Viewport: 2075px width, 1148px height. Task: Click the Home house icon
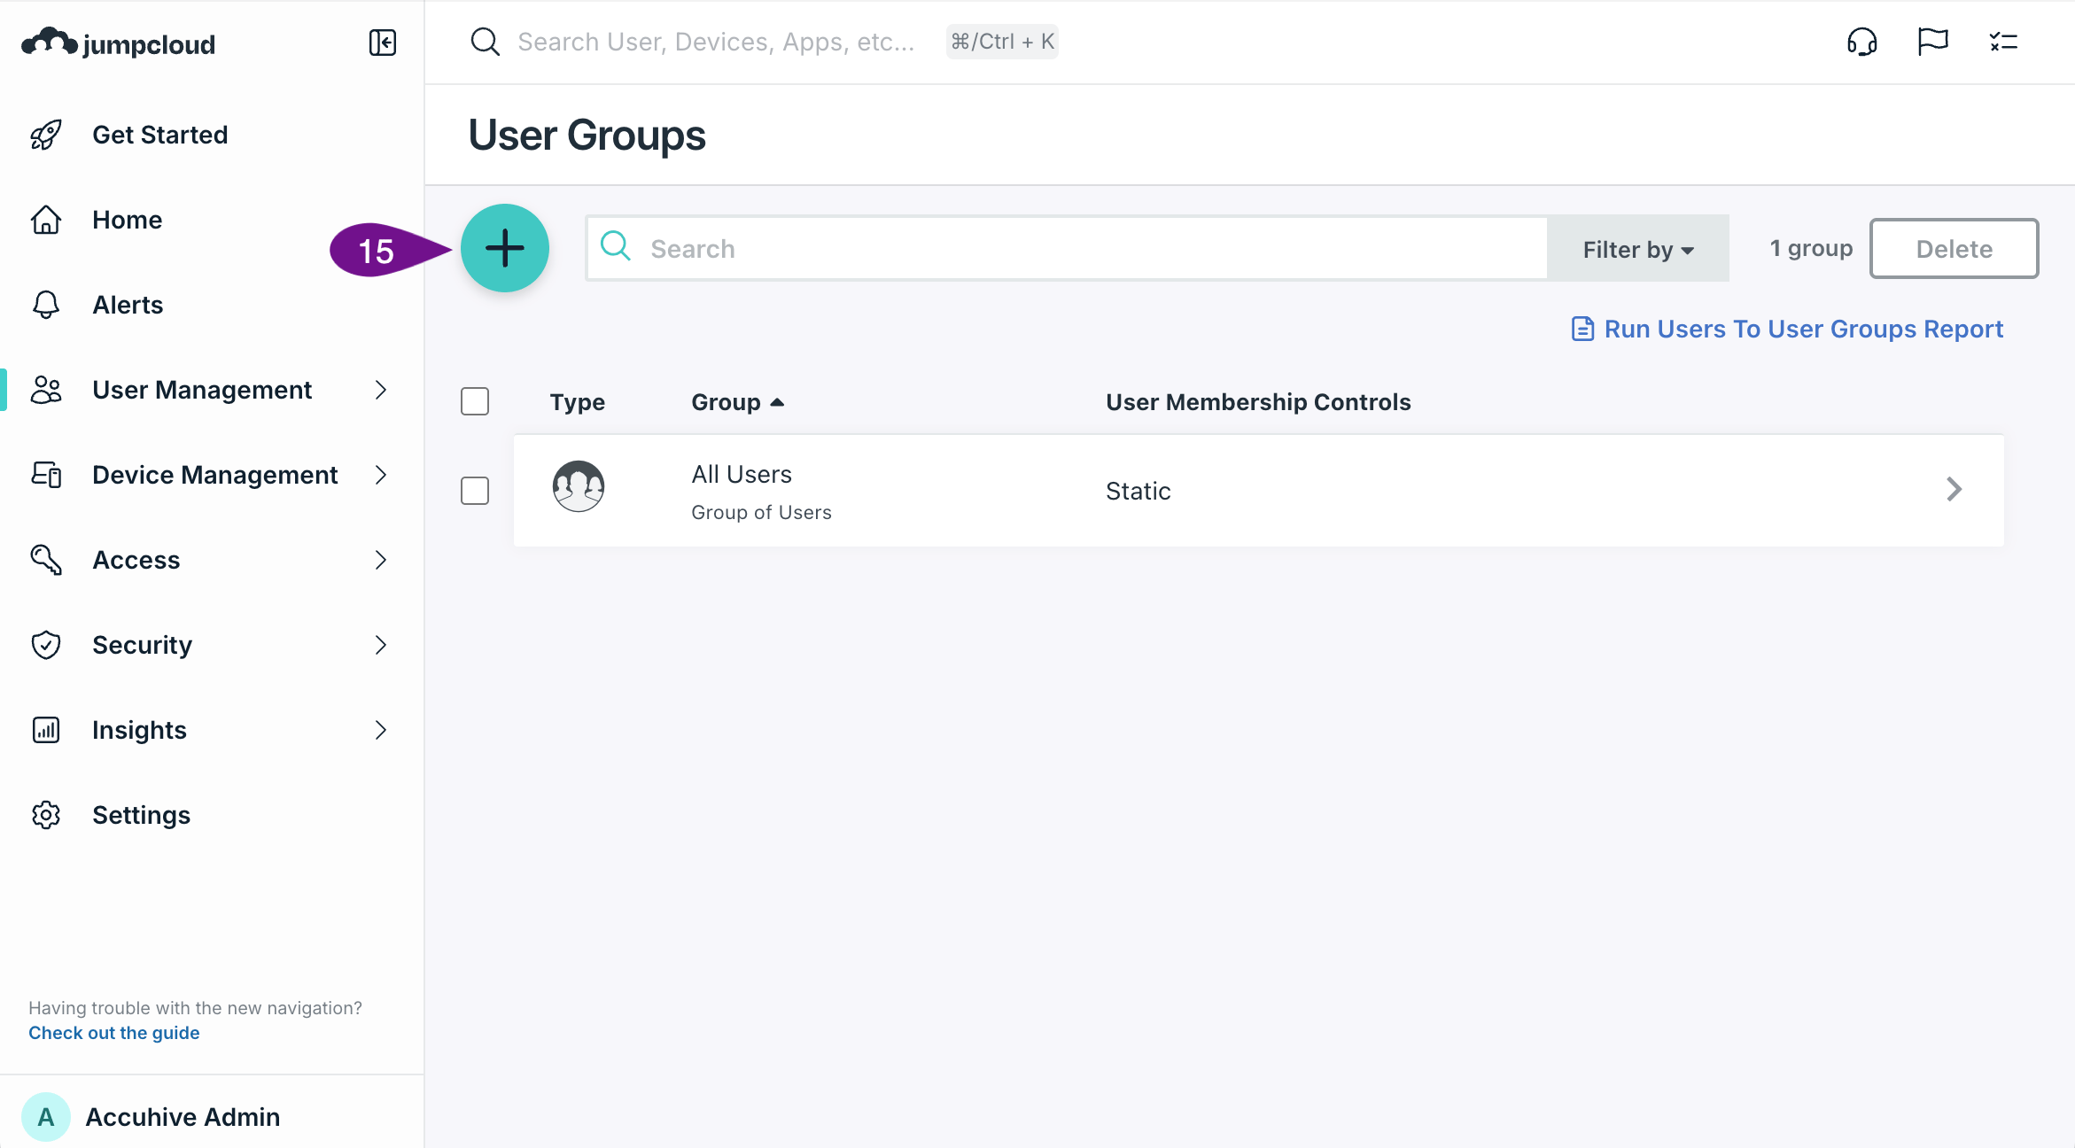point(46,220)
